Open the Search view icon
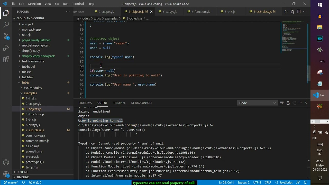 pos(6,25)
